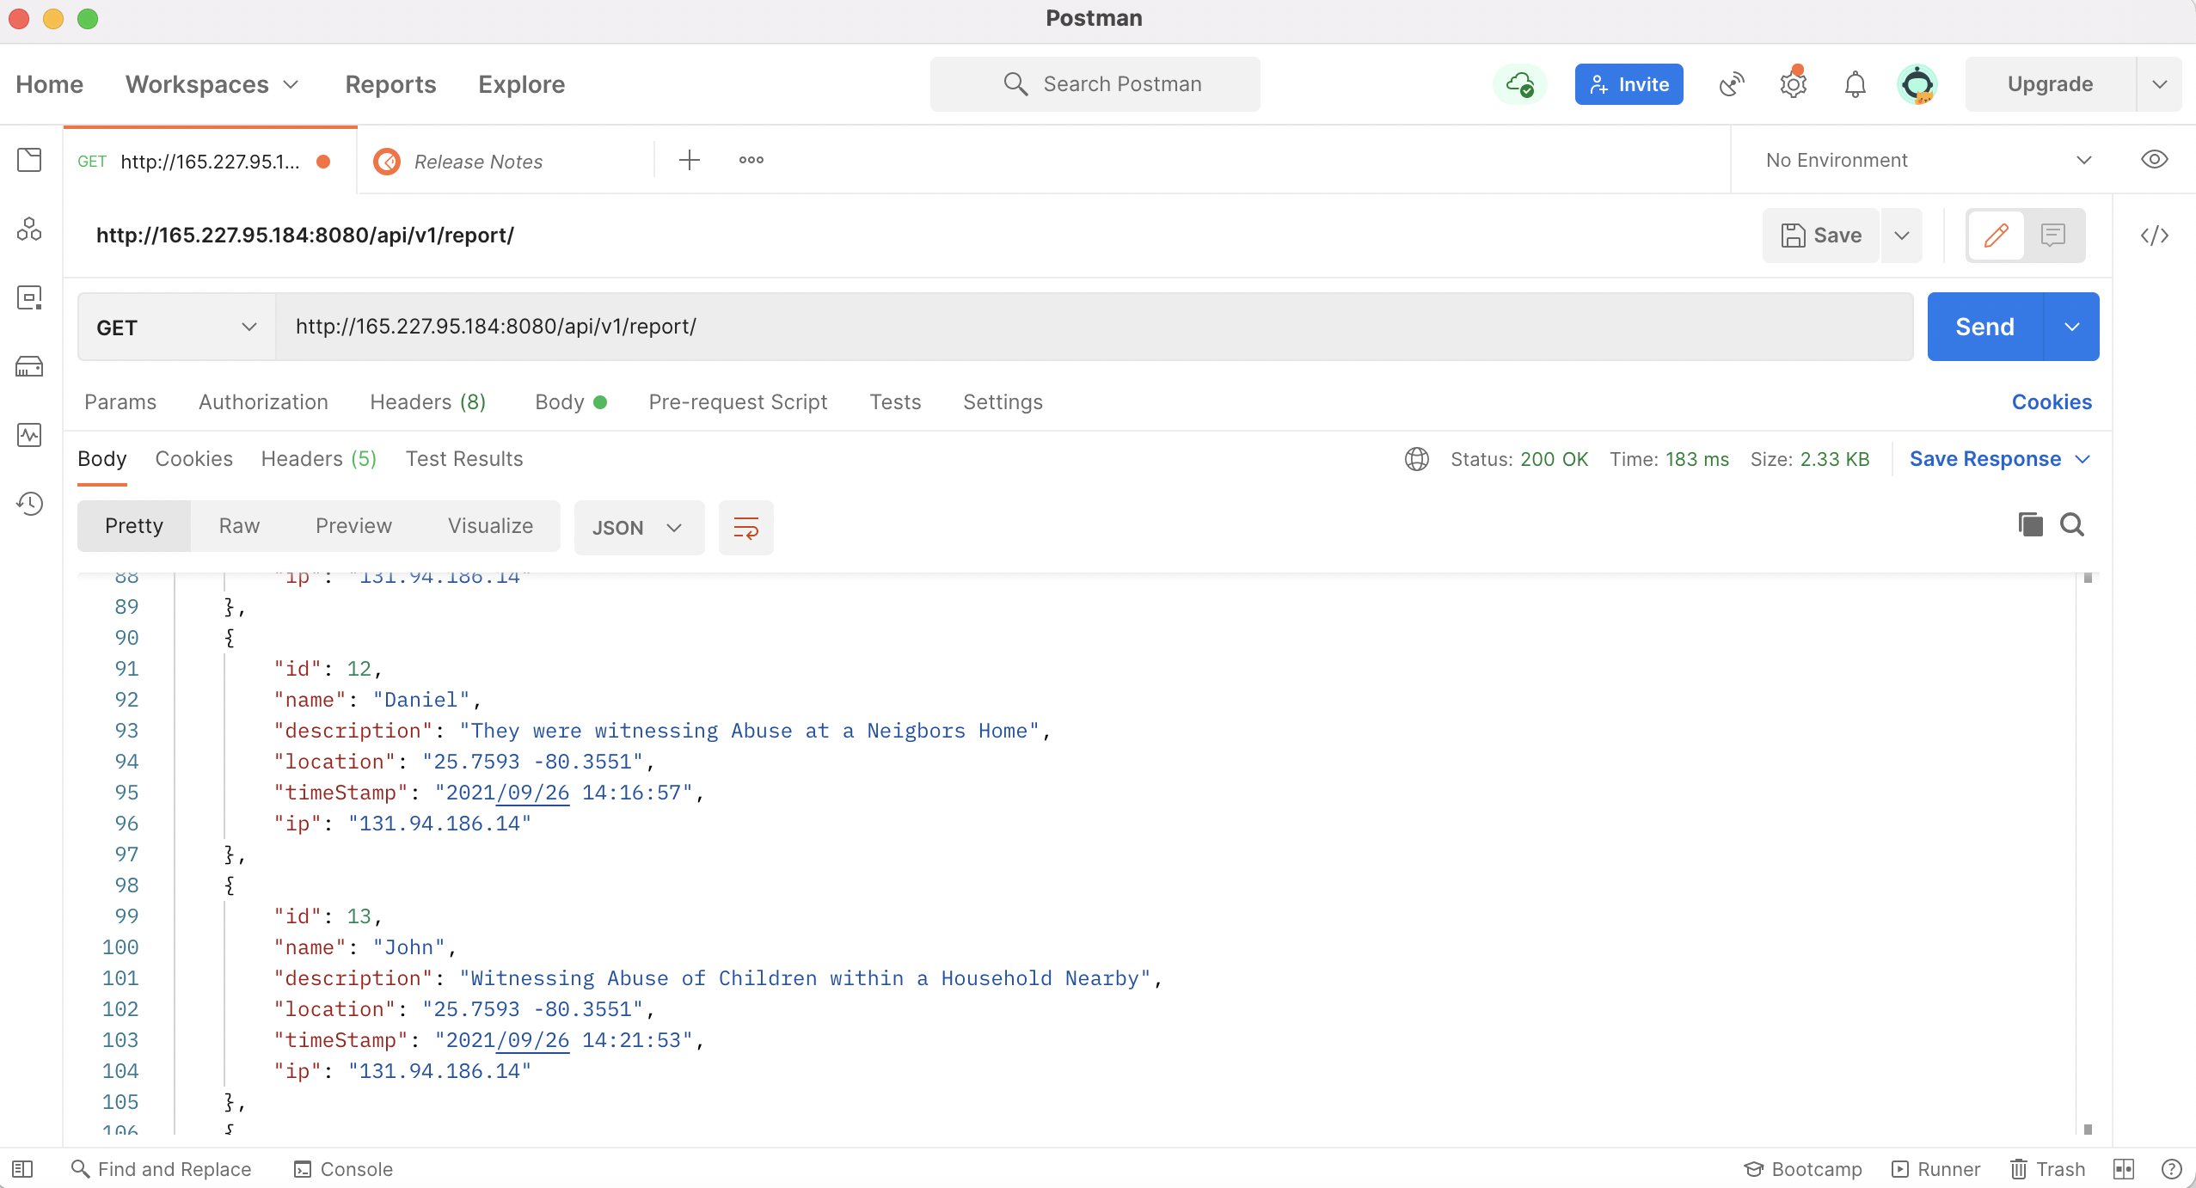The image size is (2196, 1188).
Task: Open notifications bell icon
Action: tap(1855, 84)
